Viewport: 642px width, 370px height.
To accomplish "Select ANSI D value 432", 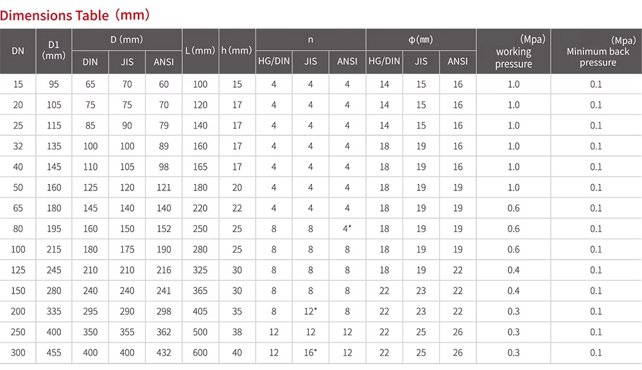I will coord(164,353).
